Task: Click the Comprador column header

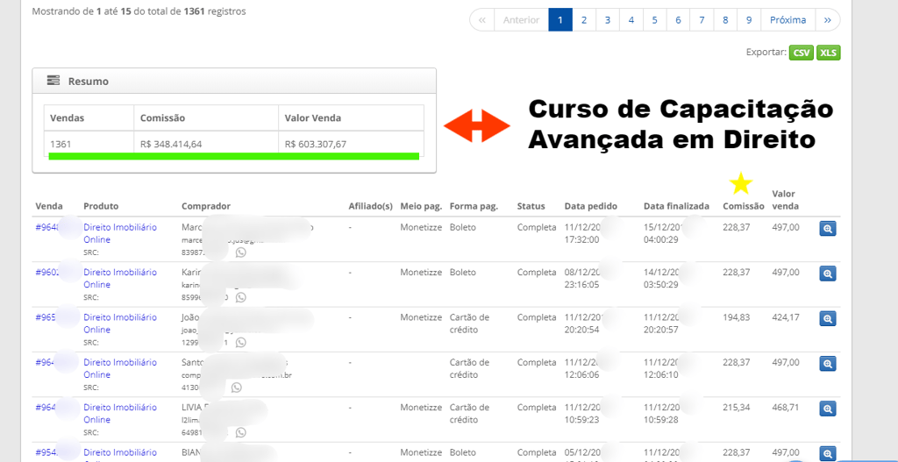Action: (x=206, y=206)
